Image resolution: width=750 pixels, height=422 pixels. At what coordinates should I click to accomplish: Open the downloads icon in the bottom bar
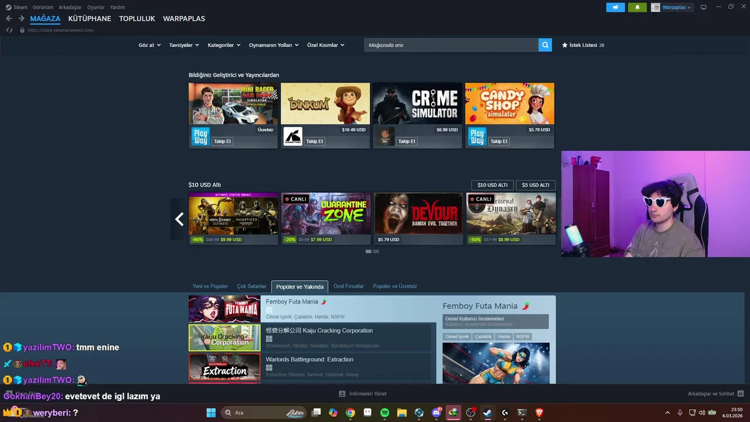point(342,394)
